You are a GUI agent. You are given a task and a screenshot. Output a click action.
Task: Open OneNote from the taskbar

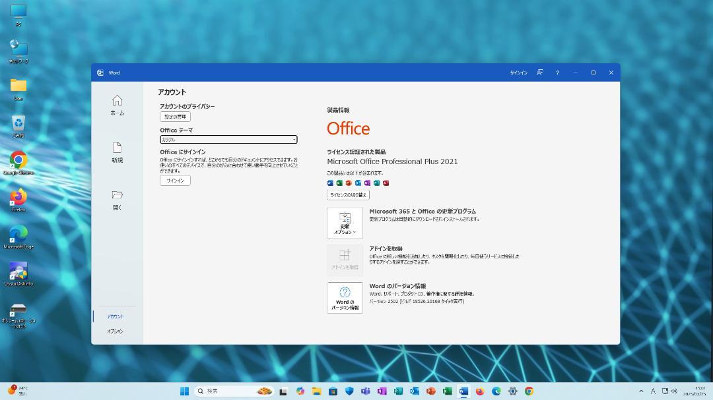pyautogui.click(x=382, y=391)
